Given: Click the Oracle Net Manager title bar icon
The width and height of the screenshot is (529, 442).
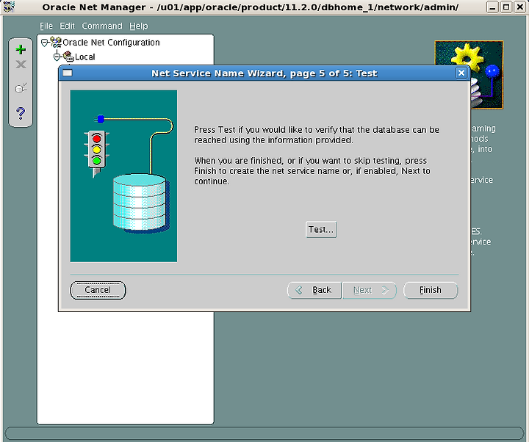Looking at the screenshot, I should pos(8,7).
